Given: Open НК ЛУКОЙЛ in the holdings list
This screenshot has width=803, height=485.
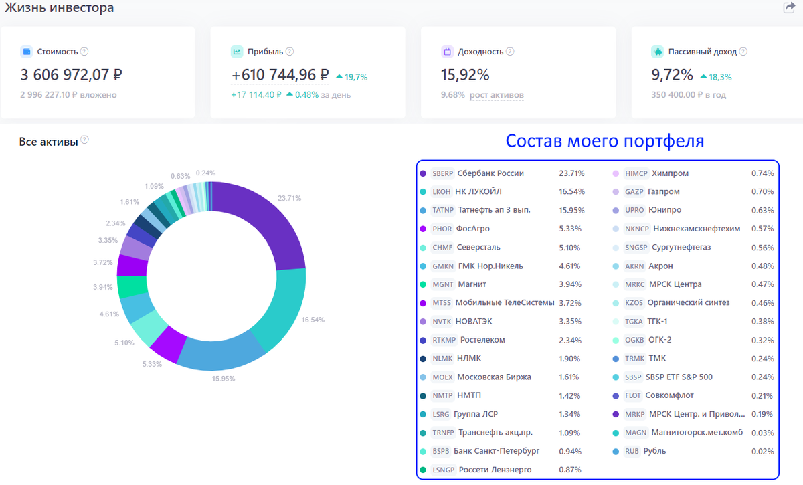Looking at the screenshot, I should click(478, 192).
